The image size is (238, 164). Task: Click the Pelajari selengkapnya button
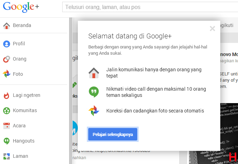coord(113,134)
